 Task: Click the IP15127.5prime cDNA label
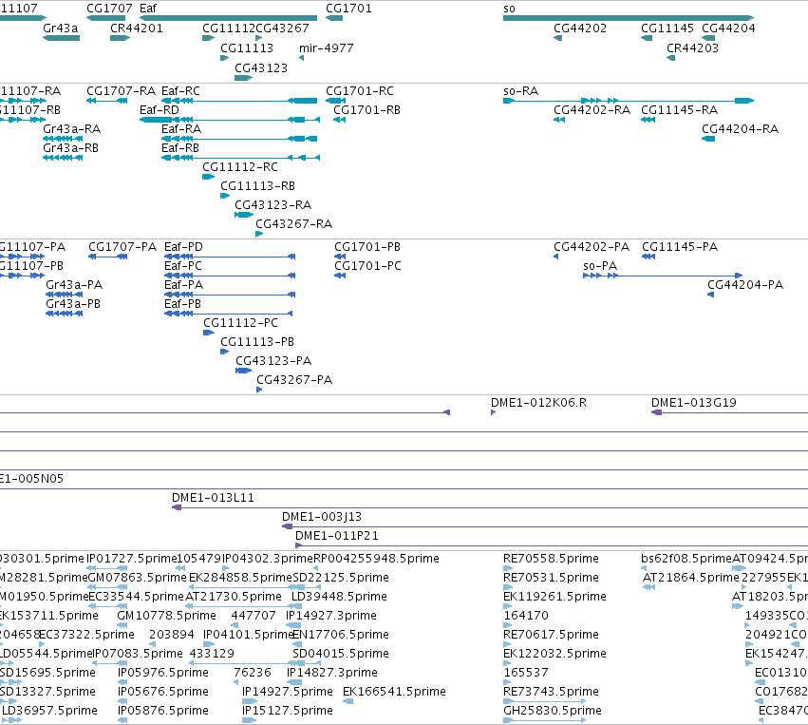click(288, 711)
